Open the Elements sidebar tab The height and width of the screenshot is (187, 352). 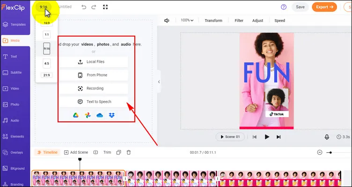(15, 136)
